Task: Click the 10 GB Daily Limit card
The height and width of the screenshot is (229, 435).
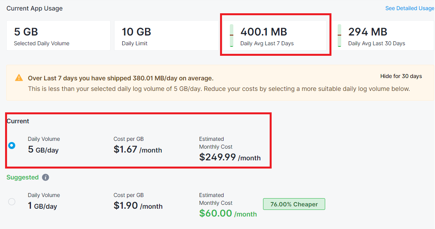Action: tap(166, 36)
